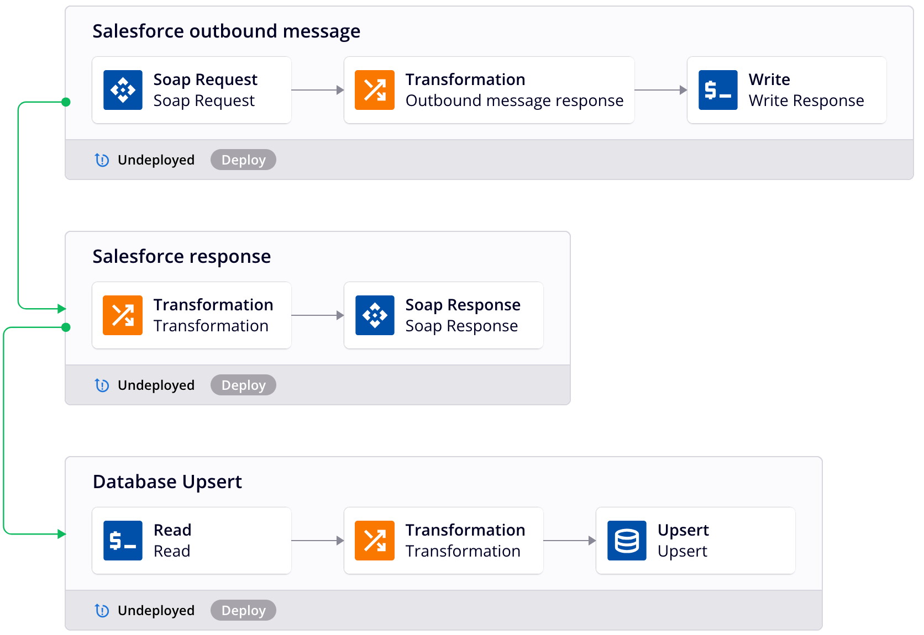
Task: Click the Read script icon
Action: (123, 541)
